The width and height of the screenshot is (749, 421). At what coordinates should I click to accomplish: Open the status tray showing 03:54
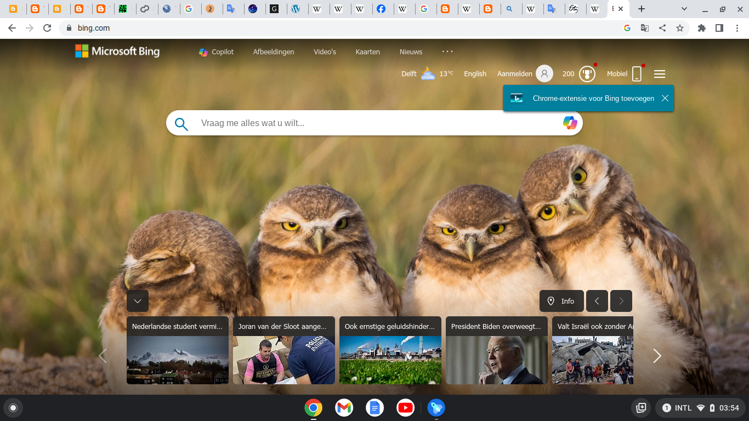700,408
